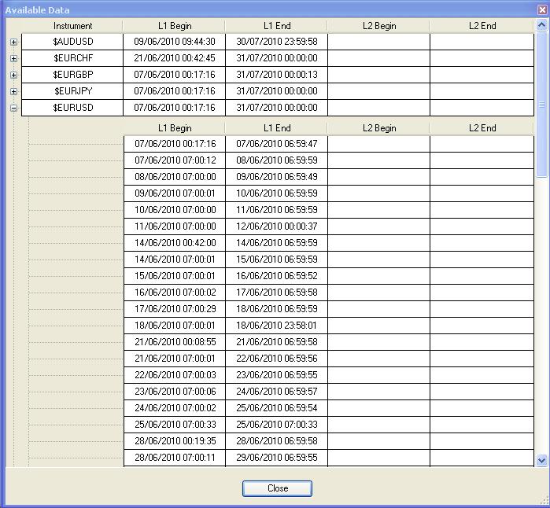550x508 pixels.
Task: Click the 12/06/2010 00:00:37 cell
Action: pos(277,226)
